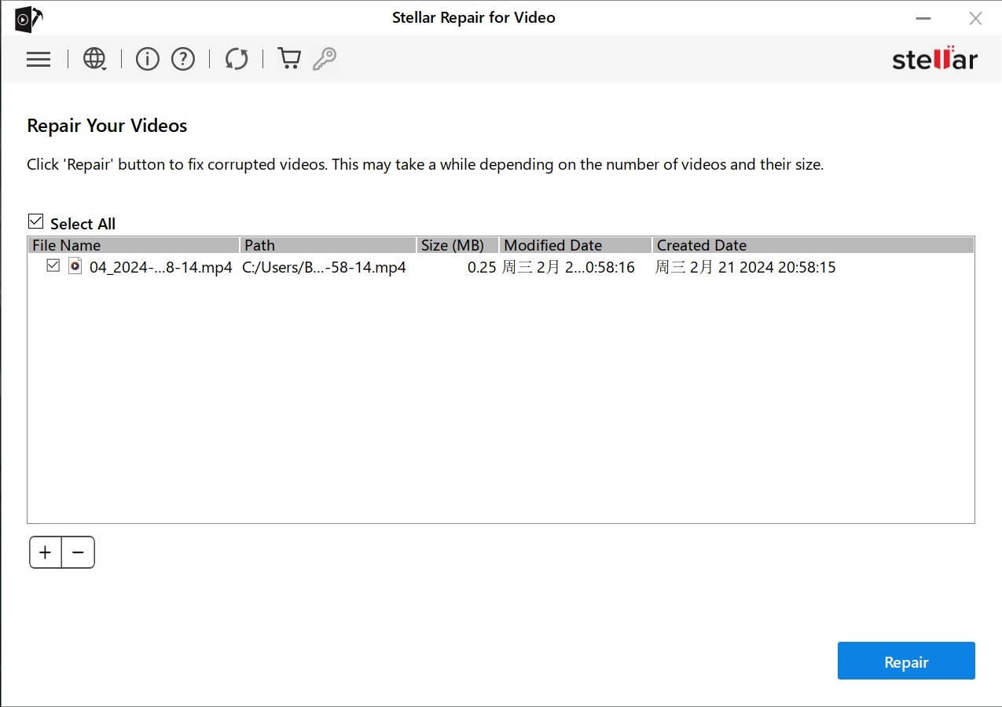Click the Stellar Repair app logo
Screen dimensions: 1002x707
[28, 18]
